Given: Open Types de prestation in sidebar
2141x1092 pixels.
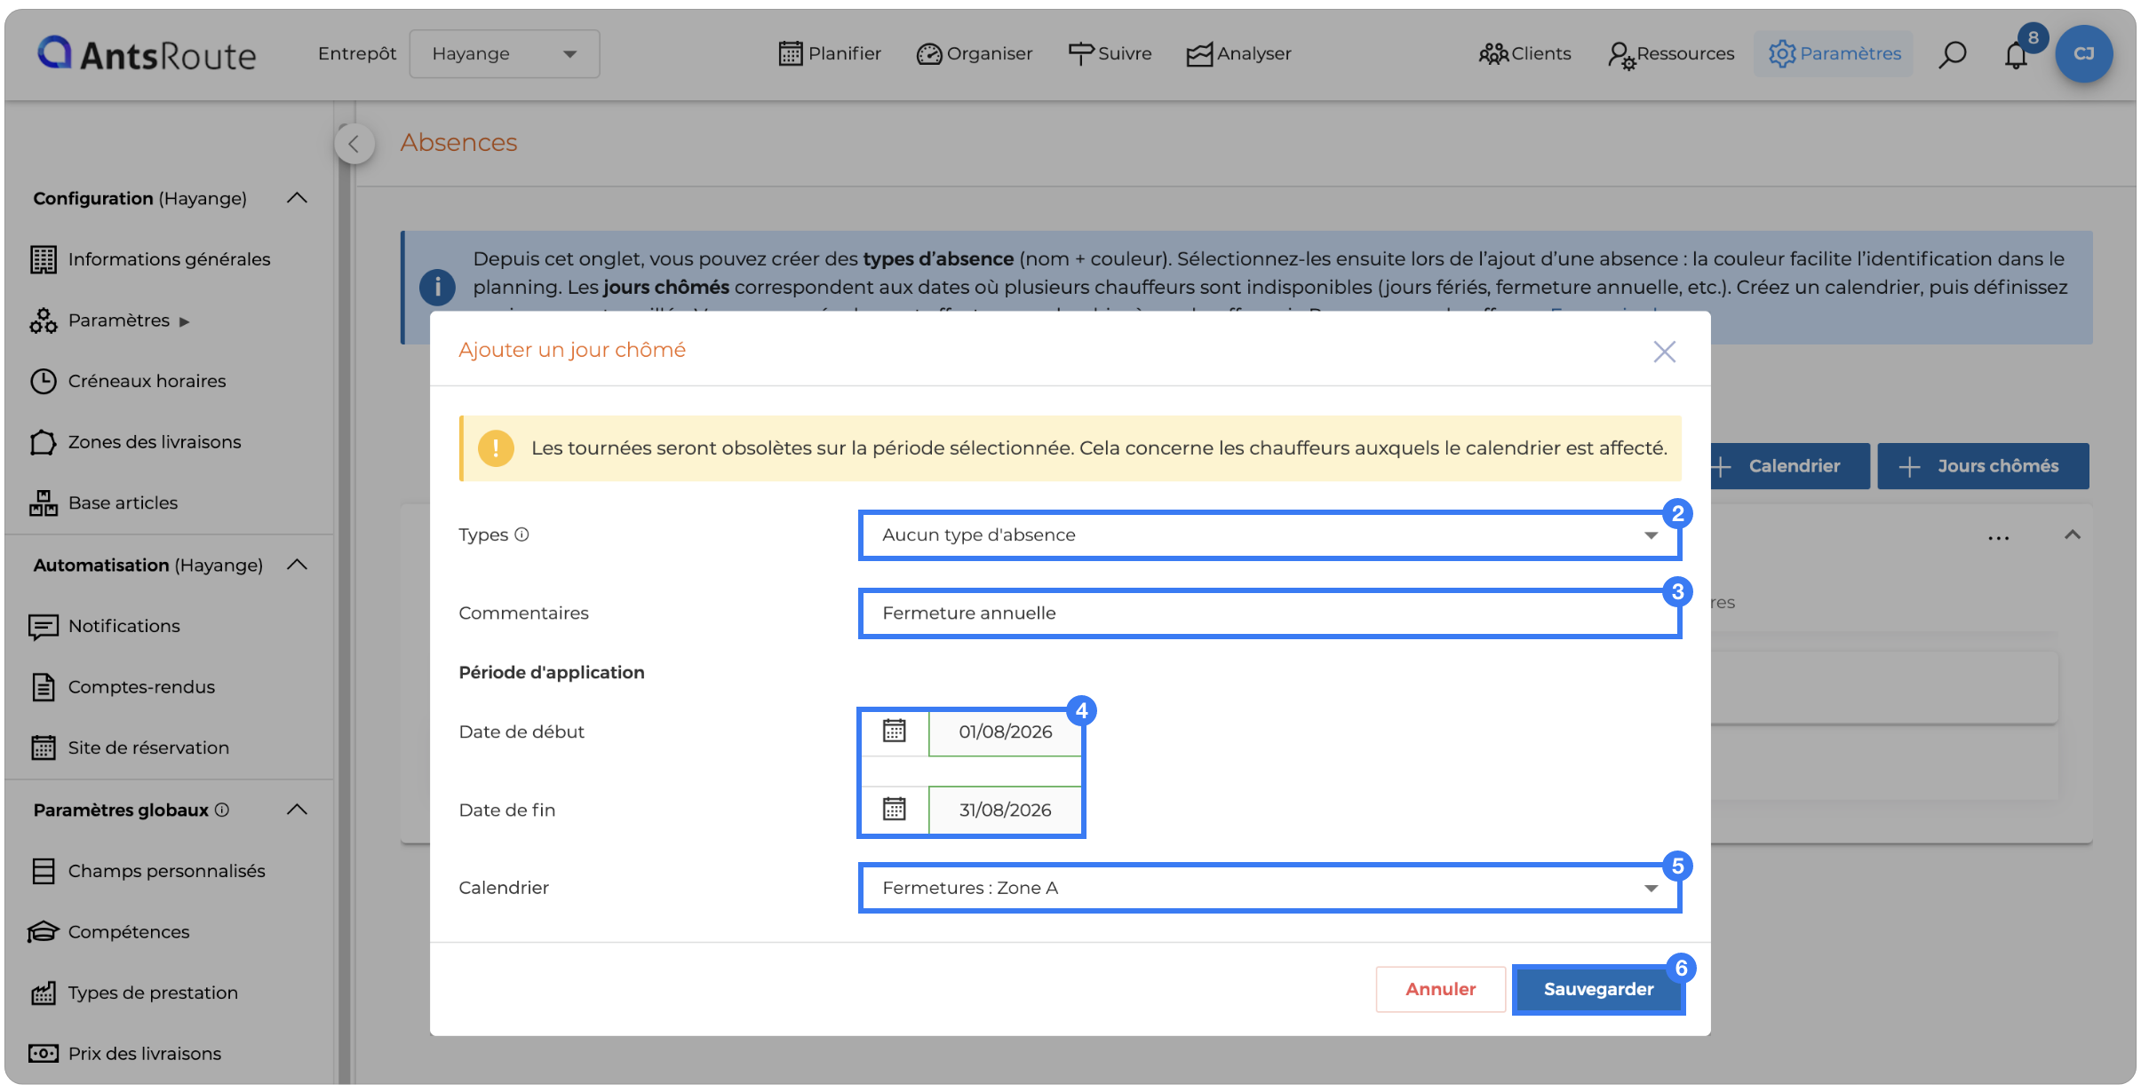Looking at the screenshot, I should pyautogui.click(x=134, y=993).
